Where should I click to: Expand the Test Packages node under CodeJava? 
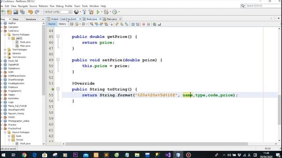pos(5,50)
